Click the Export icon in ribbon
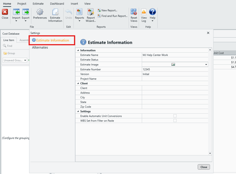This screenshot has width=236, height=174. point(26,13)
